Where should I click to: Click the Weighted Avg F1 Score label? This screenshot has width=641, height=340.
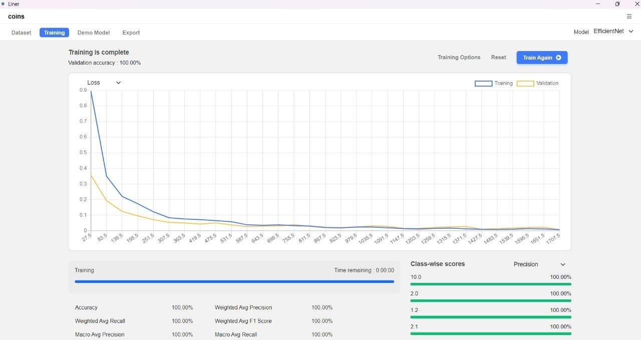[x=243, y=321]
